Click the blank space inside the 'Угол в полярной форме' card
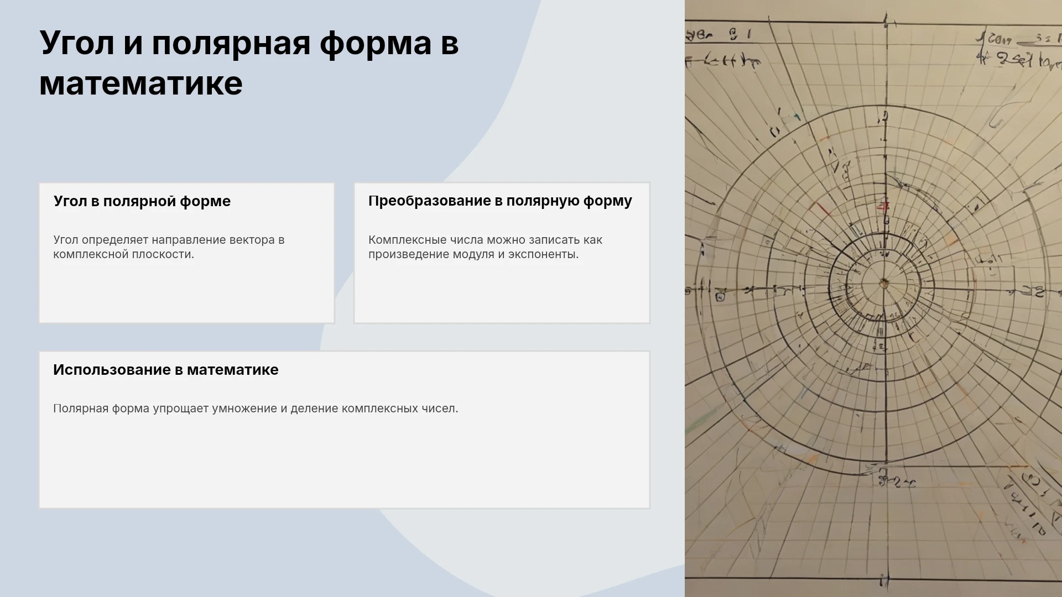The height and width of the screenshot is (597, 1062). coord(186,293)
